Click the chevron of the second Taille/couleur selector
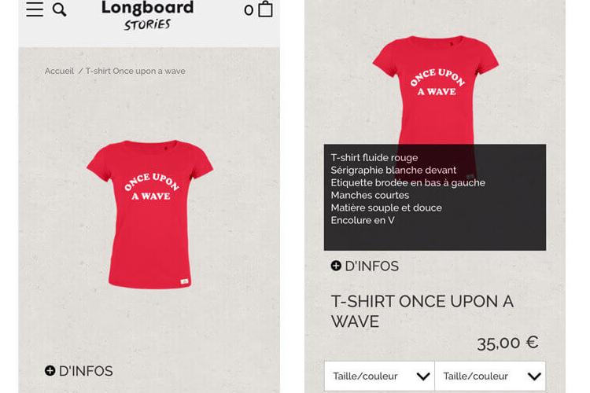 tap(534, 376)
